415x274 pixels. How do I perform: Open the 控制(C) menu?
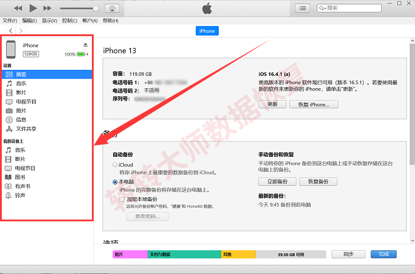point(69,21)
